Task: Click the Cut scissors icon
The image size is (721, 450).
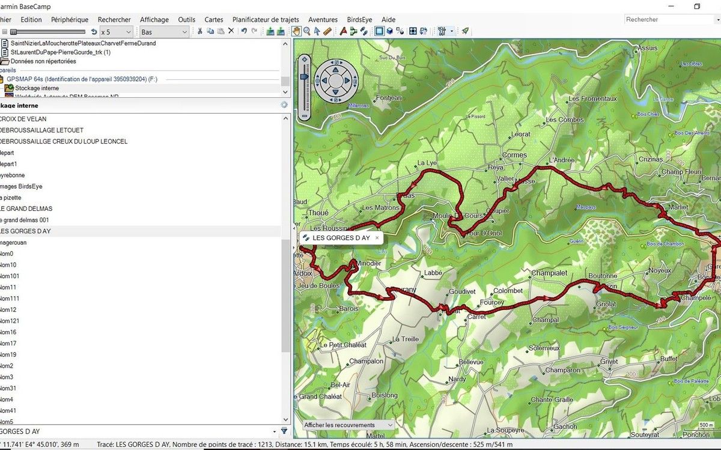Action: pos(200,31)
